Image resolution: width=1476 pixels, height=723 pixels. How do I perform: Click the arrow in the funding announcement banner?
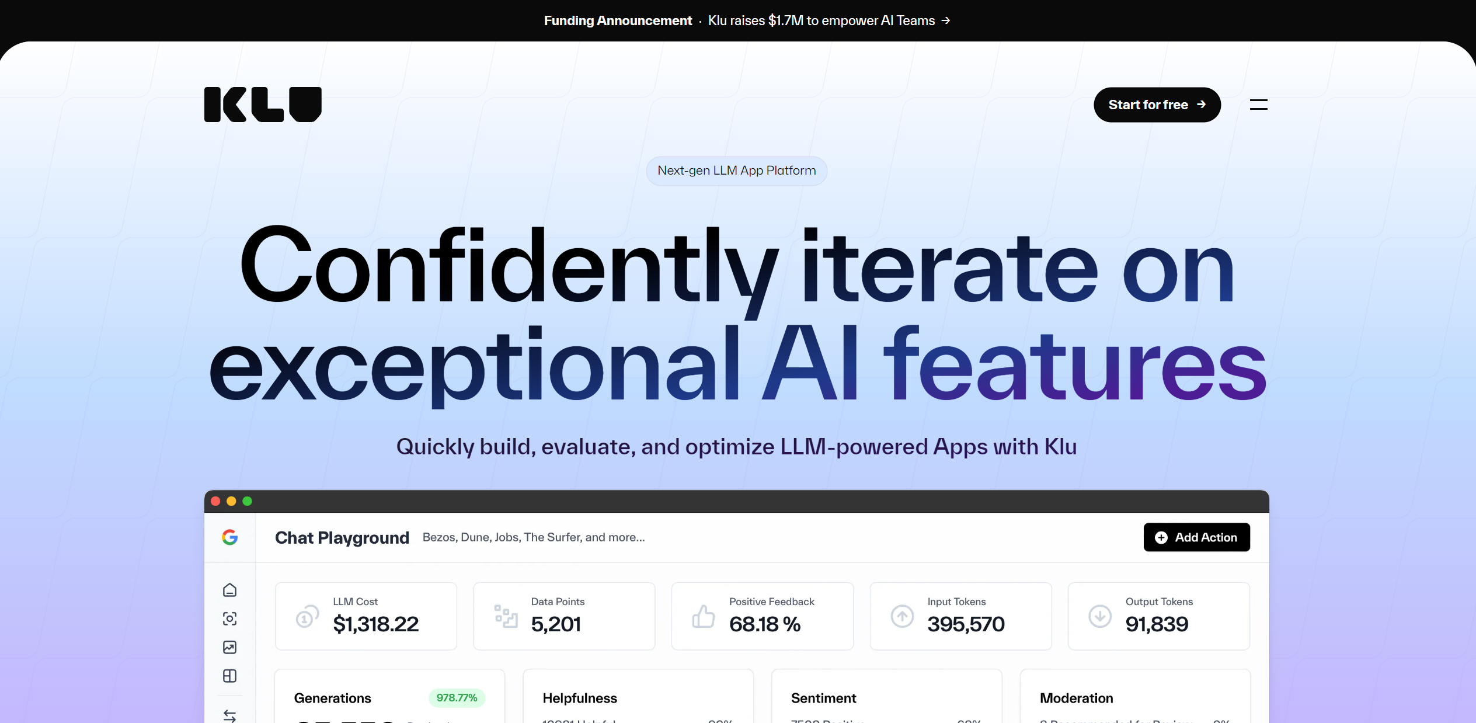click(x=946, y=20)
